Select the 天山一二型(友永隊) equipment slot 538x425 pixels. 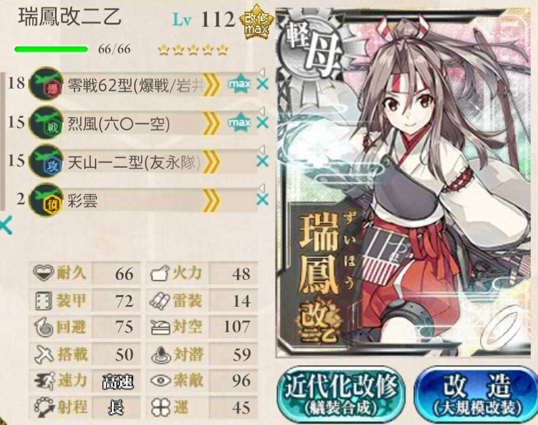tap(143, 161)
